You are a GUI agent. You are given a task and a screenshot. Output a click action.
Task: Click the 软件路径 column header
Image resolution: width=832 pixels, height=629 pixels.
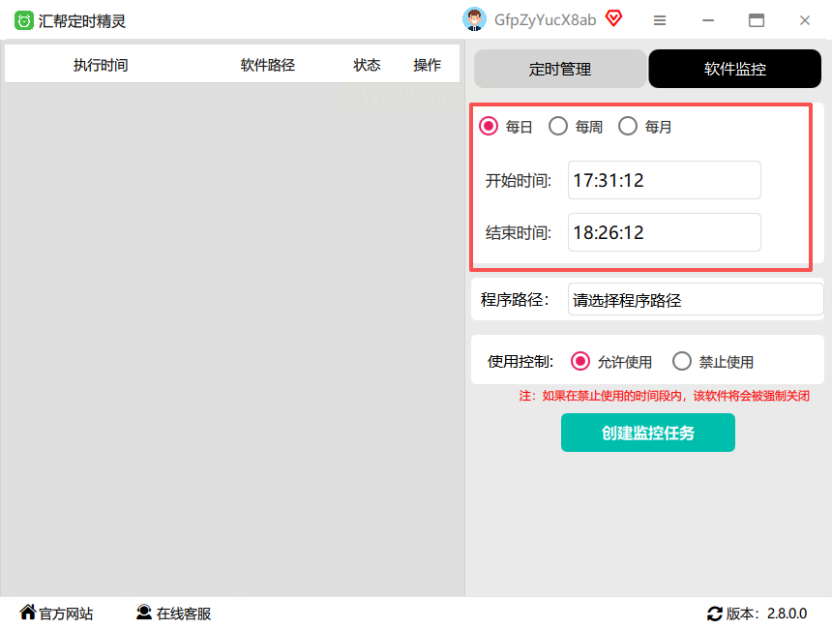pos(267,65)
